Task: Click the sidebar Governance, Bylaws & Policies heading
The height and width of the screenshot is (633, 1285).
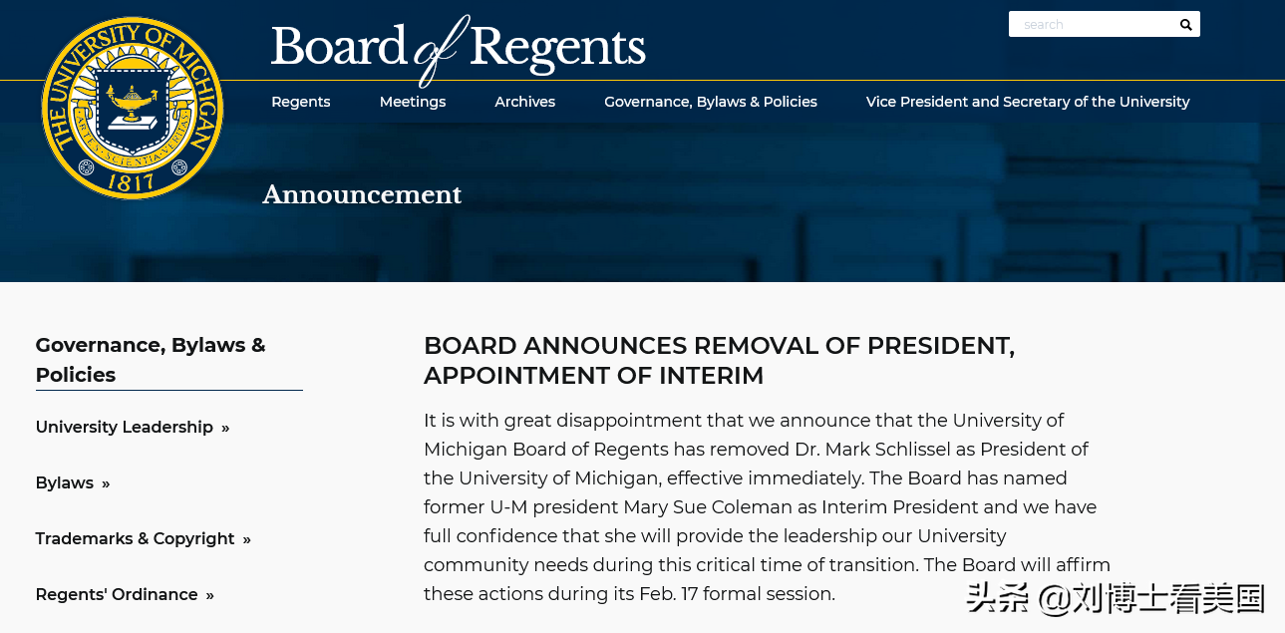Action: tap(151, 360)
